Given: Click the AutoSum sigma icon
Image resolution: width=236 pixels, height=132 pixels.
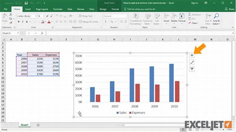Looking at the screenshot, I should [x=190, y=14].
